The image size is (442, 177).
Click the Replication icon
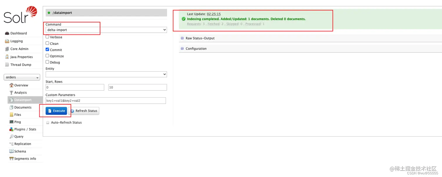11,144
